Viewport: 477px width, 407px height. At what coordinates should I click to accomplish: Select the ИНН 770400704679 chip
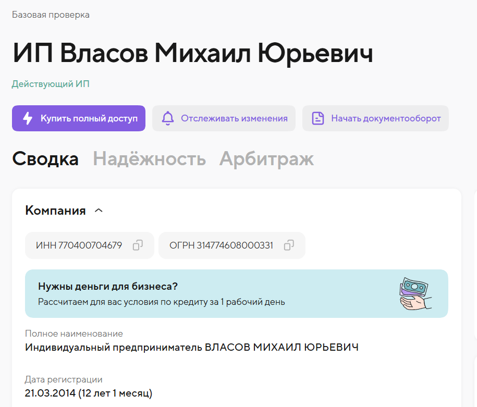[x=89, y=245]
